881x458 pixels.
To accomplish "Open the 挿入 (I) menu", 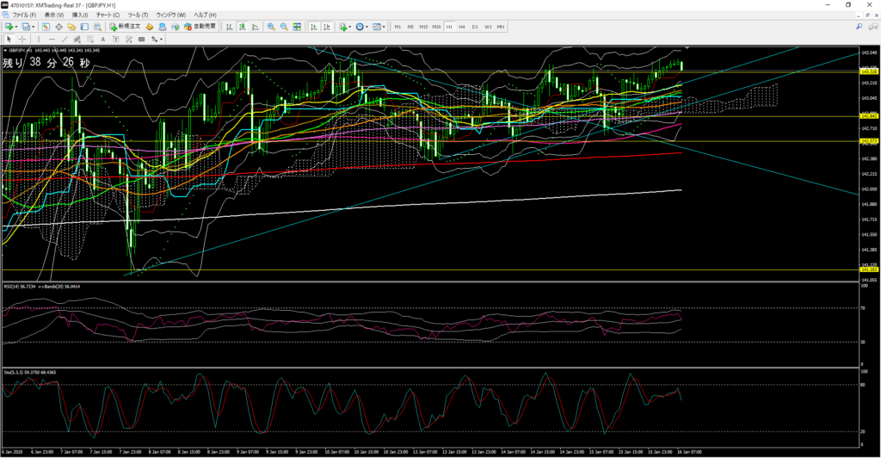I will 80,15.
